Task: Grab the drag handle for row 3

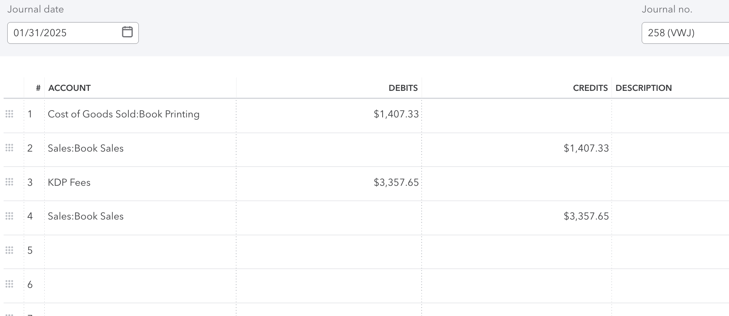Action: [9, 182]
